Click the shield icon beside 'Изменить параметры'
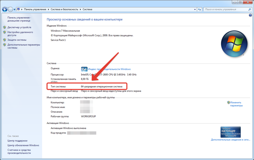Viewport: 254px width, 160px height. coord(228,102)
